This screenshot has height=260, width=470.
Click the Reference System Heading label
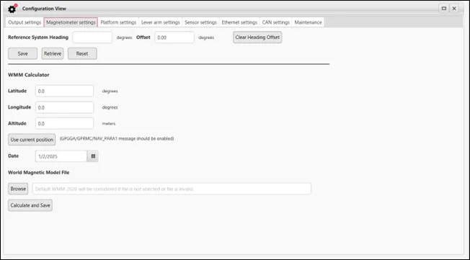(38, 37)
